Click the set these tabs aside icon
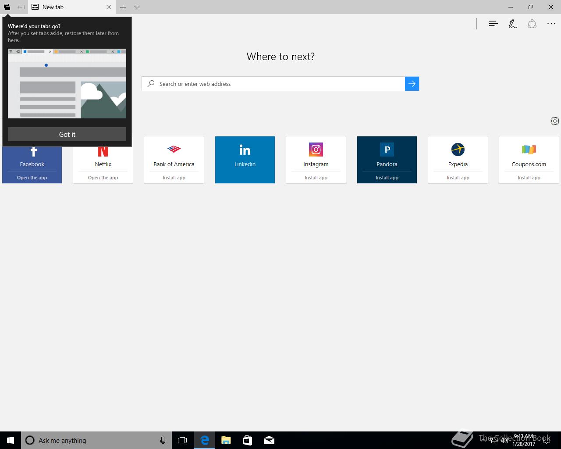This screenshot has width=561, height=449. [x=21, y=7]
